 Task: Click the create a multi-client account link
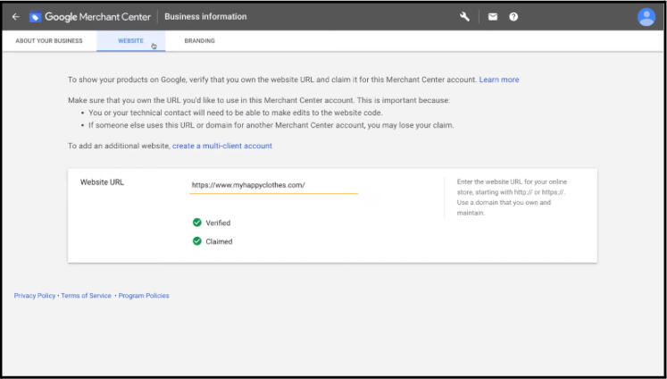point(221,146)
